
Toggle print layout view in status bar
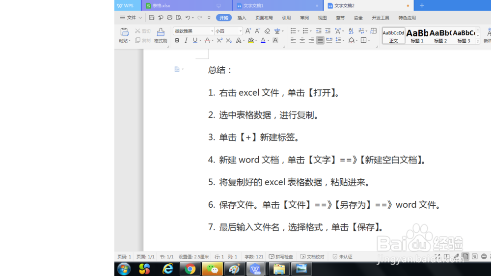click(465, 256)
